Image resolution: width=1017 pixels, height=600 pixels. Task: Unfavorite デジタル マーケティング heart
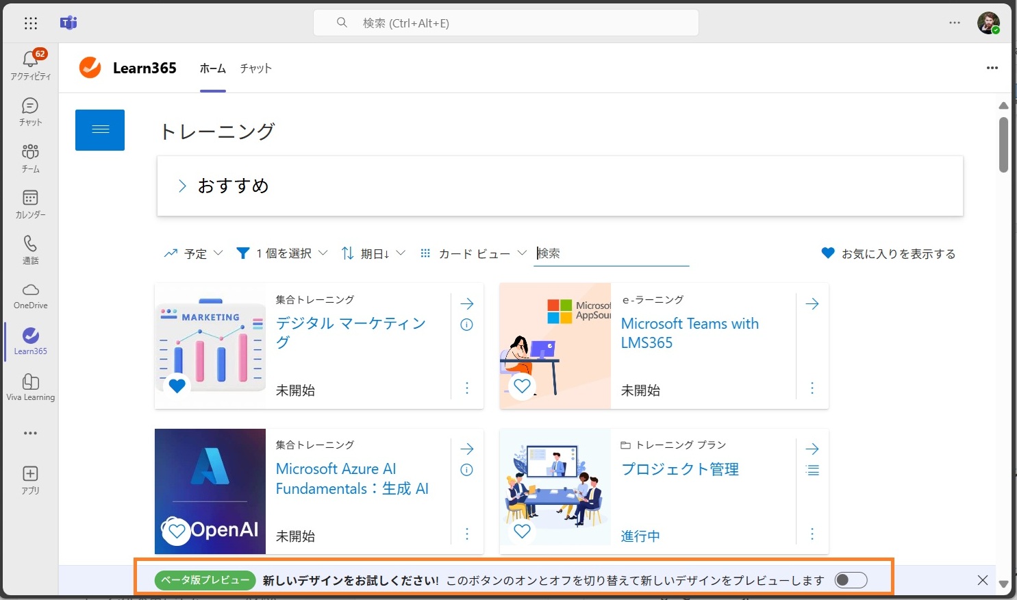point(177,386)
